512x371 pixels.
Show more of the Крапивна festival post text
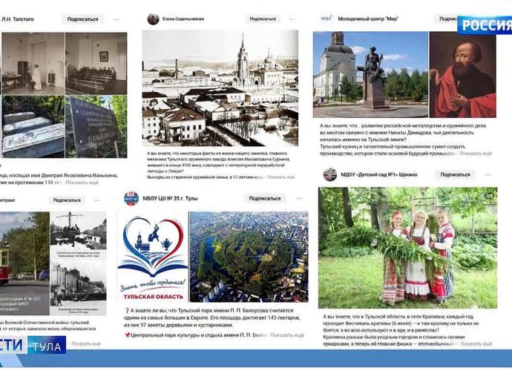[476, 344]
